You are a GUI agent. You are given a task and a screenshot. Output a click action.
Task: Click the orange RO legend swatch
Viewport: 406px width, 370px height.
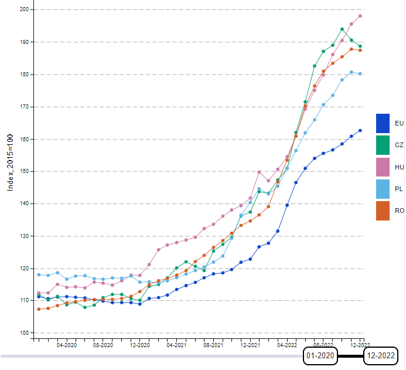point(383,211)
